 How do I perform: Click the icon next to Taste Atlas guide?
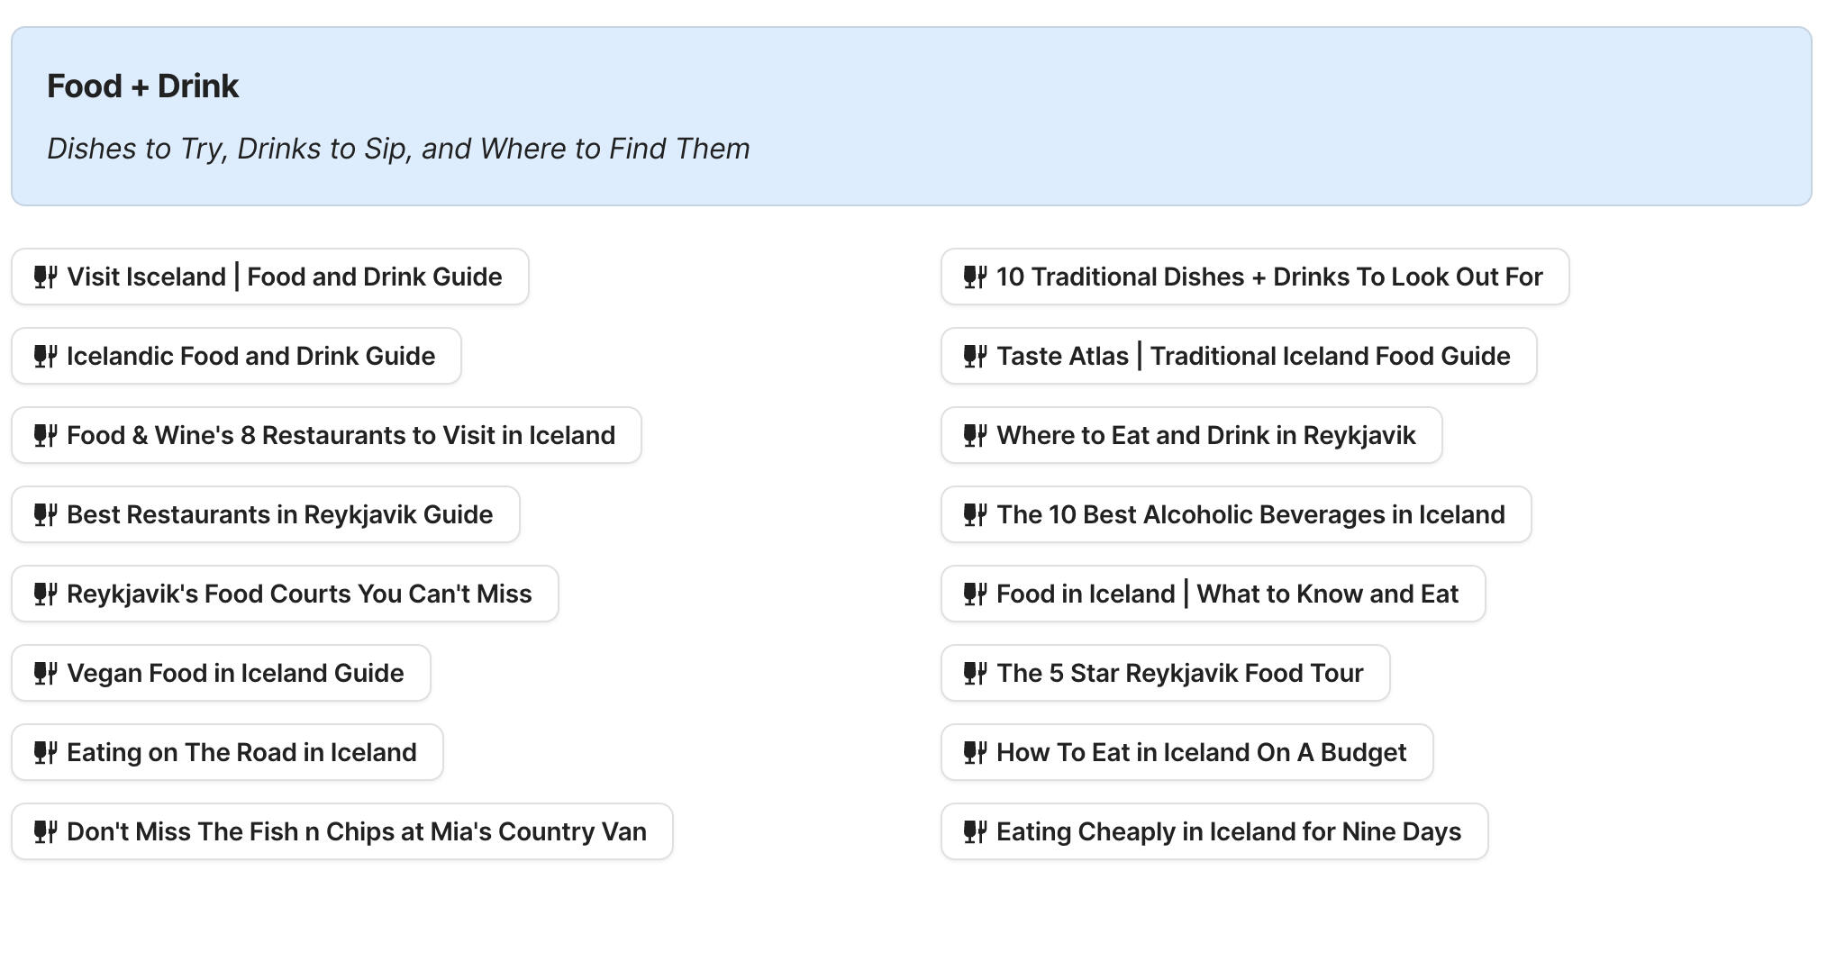[975, 356]
